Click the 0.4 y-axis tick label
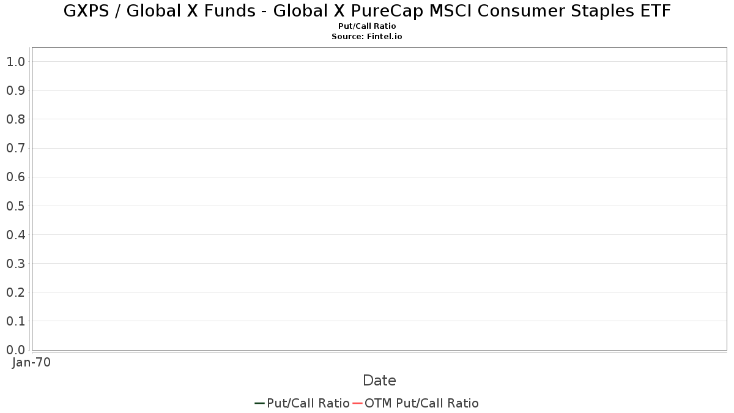This screenshot has width=734, height=413. pyautogui.click(x=15, y=235)
